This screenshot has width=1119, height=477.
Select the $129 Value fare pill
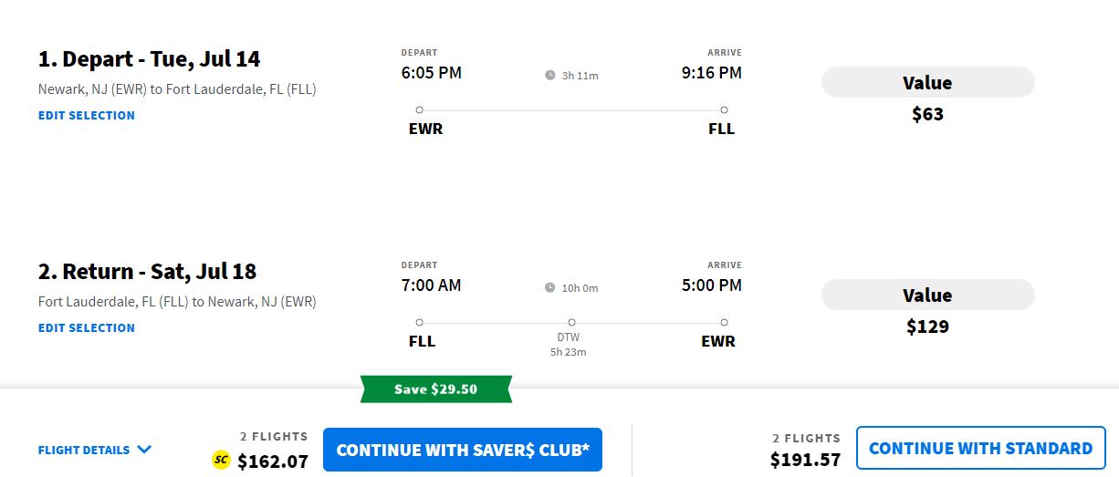tap(927, 295)
